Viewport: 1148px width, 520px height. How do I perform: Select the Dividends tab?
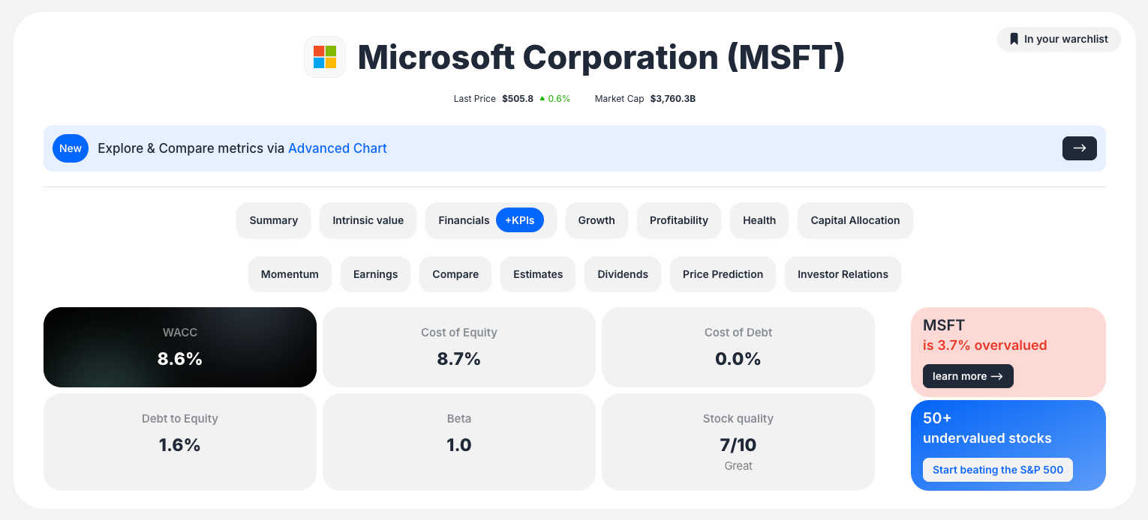[623, 274]
